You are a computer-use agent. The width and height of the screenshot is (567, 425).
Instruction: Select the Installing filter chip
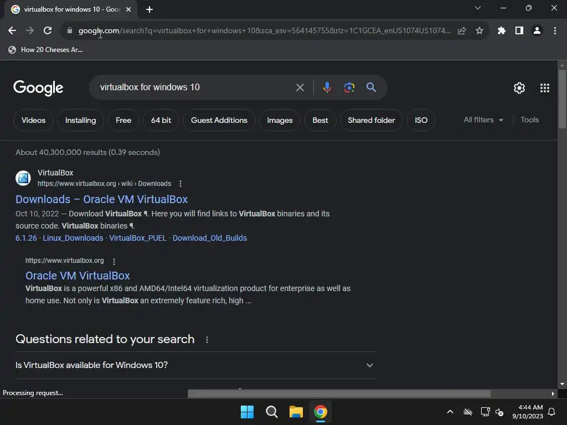click(x=81, y=120)
